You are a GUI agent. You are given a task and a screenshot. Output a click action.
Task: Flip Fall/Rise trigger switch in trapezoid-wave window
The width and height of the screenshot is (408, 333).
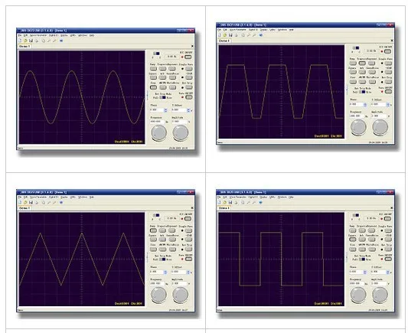[x=362, y=92]
